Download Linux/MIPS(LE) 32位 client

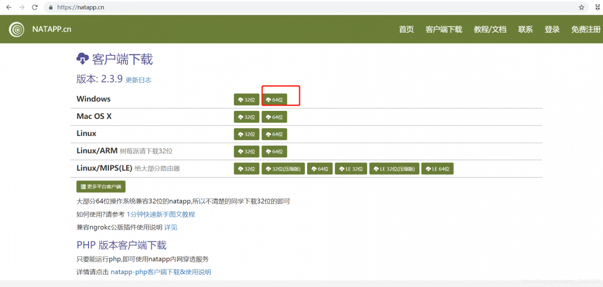246,169
